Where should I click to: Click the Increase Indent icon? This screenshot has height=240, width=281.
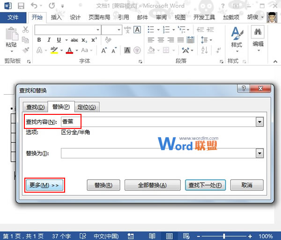click(x=210, y=30)
